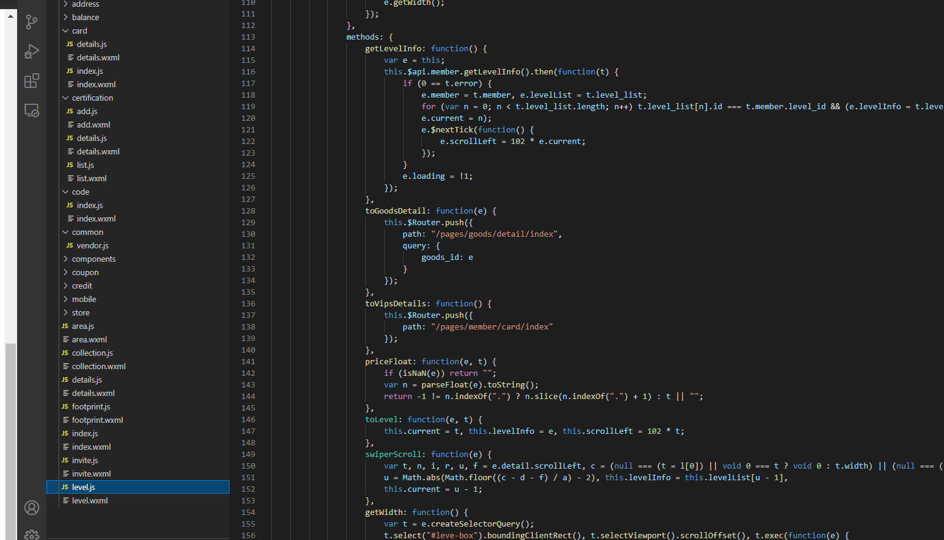Screen dimensions: 944x540
Task: Click the swiperScroll method name
Action: 393,455
